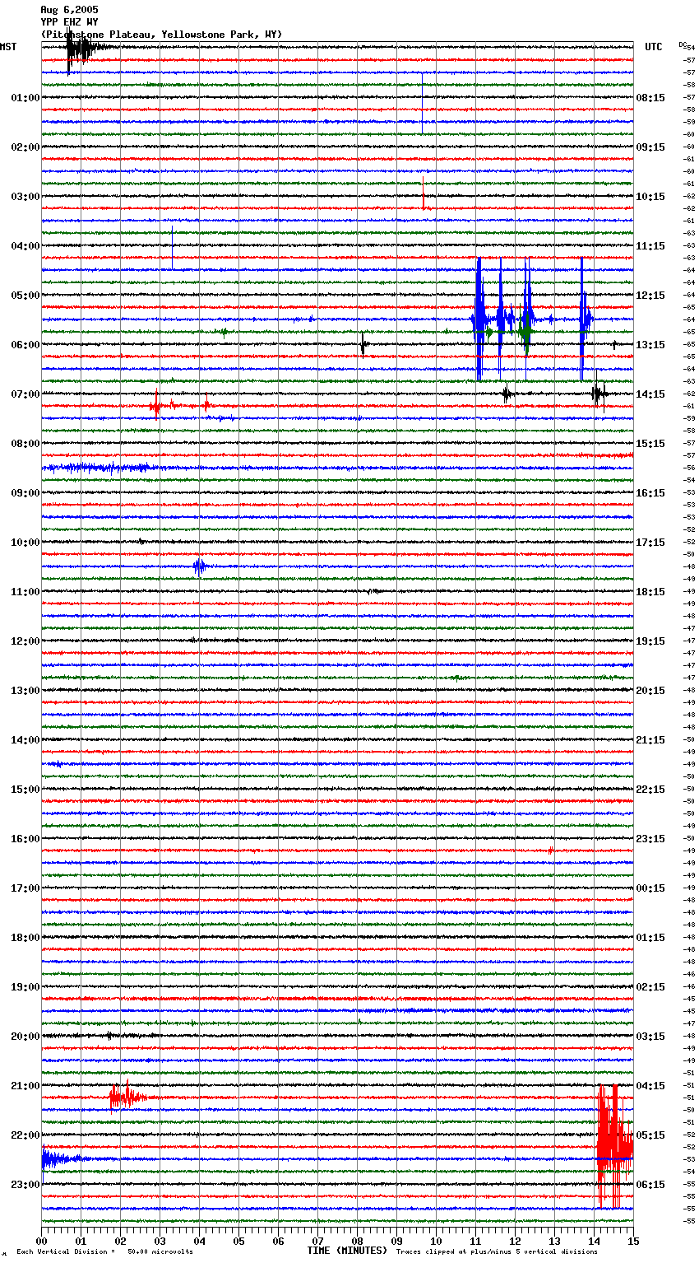Click the "17:00" MST time label
The width and height of the screenshot is (699, 1263).
pyautogui.click(x=25, y=888)
